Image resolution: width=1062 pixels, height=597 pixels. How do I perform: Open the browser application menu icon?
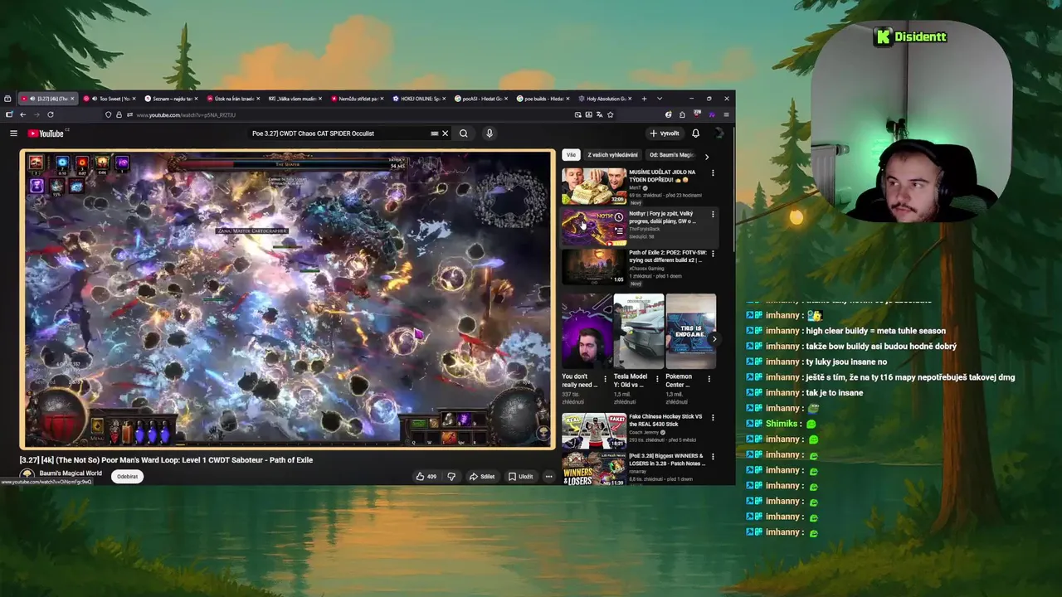point(726,114)
